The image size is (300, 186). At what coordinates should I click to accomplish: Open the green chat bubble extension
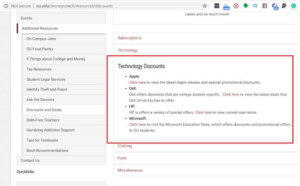(x=245, y=6)
